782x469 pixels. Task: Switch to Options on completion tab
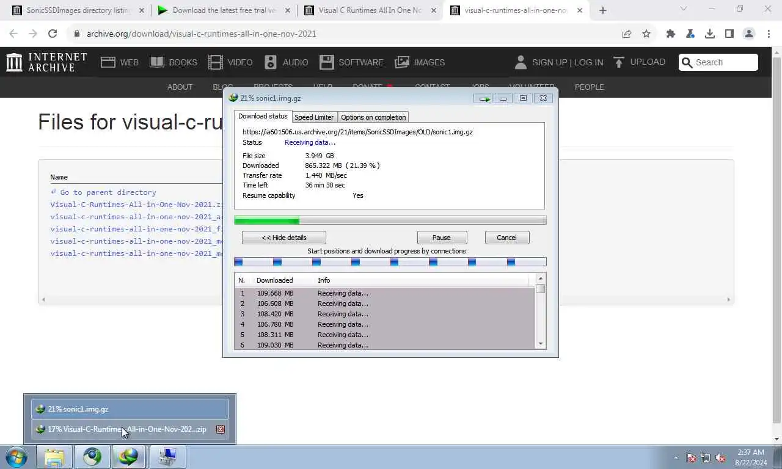373,117
